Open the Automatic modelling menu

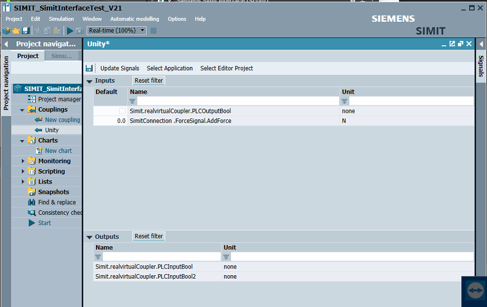pos(134,19)
